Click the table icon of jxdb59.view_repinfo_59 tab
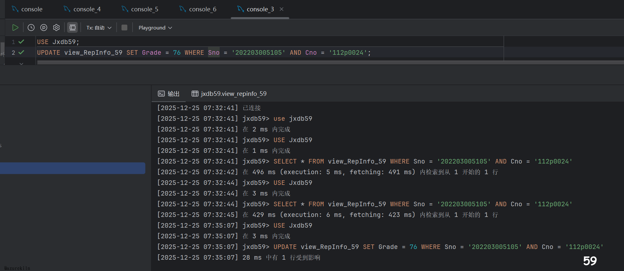The width and height of the screenshot is (624, 271). [x=195, y=94]
